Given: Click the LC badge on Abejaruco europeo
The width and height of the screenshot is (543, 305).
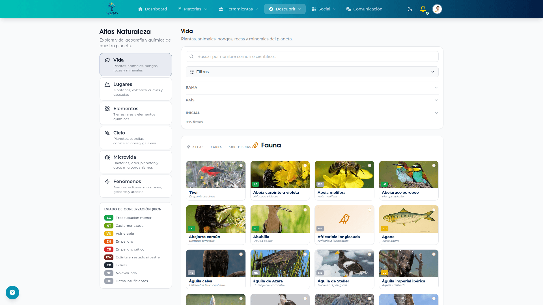Looking at the screenshot, I should pos(384,184).
